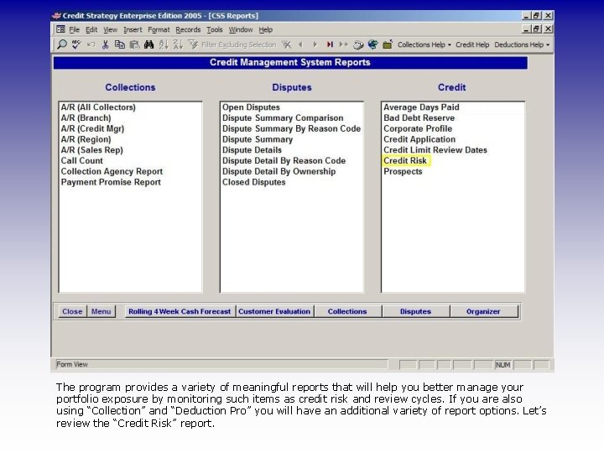604x453 pixels.
Task: Select Collection Agency Report
Action: click(x=112, y=171)
